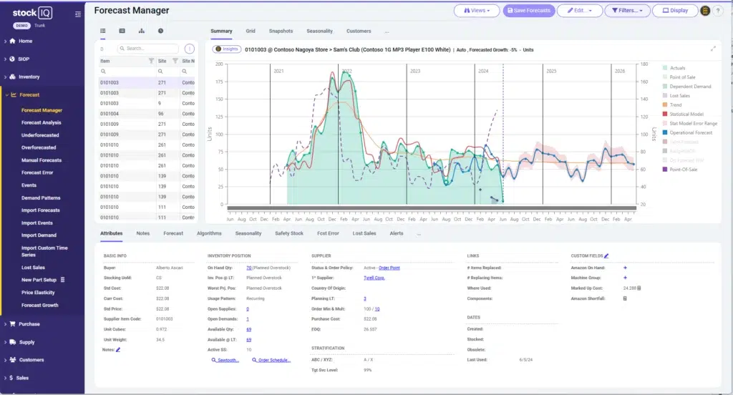Viewport: 733px width, 395px height.
Task: Open the list view icon above the item table
Action: (x=103, y=31)
